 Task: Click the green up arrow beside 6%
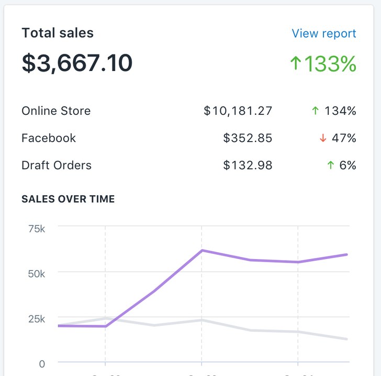(330, 165)
